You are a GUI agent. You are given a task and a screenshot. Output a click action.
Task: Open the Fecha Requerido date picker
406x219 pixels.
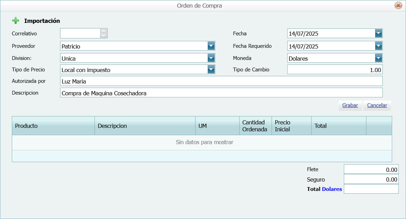(x=379, y=45)
